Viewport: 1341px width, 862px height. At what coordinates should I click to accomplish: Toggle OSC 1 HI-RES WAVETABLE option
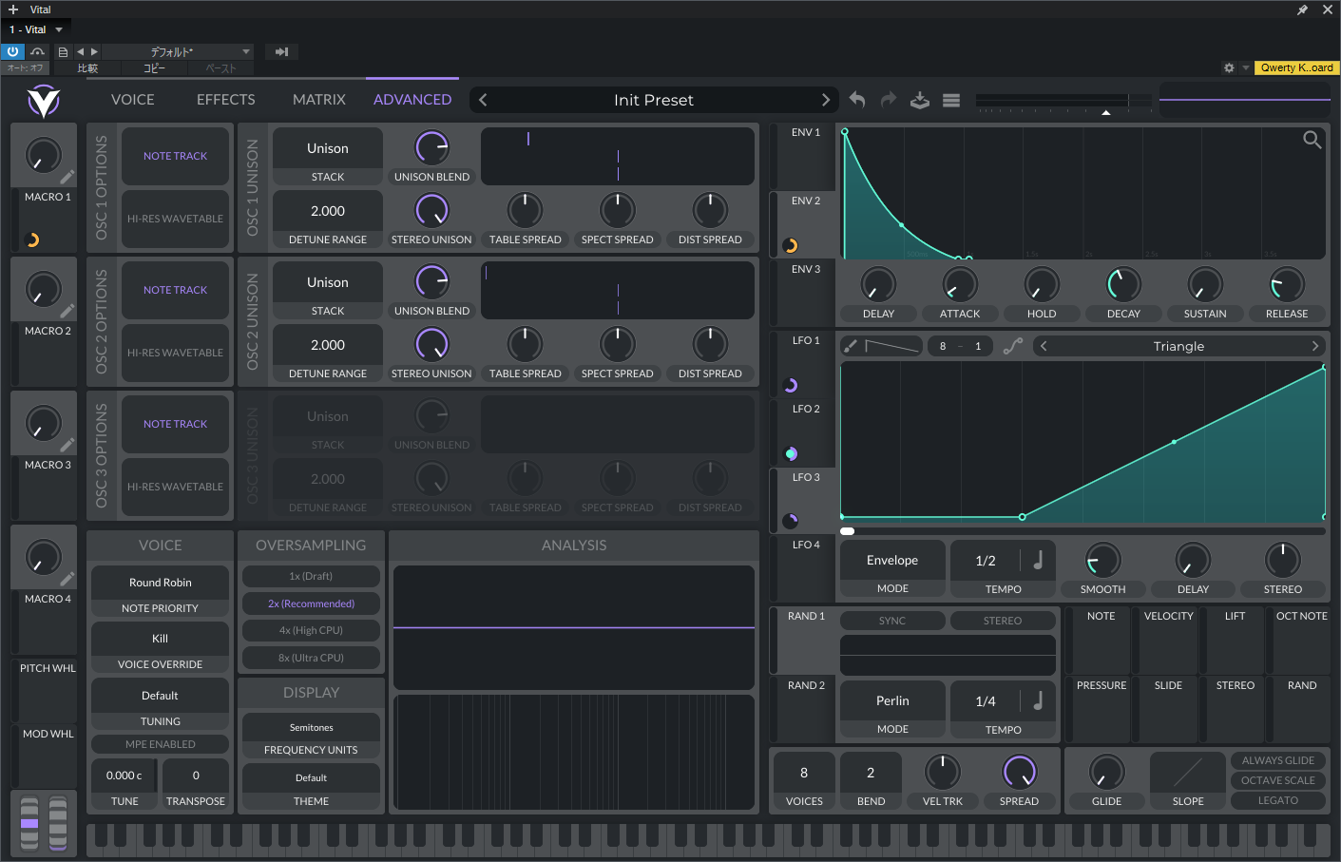point(175,219)
